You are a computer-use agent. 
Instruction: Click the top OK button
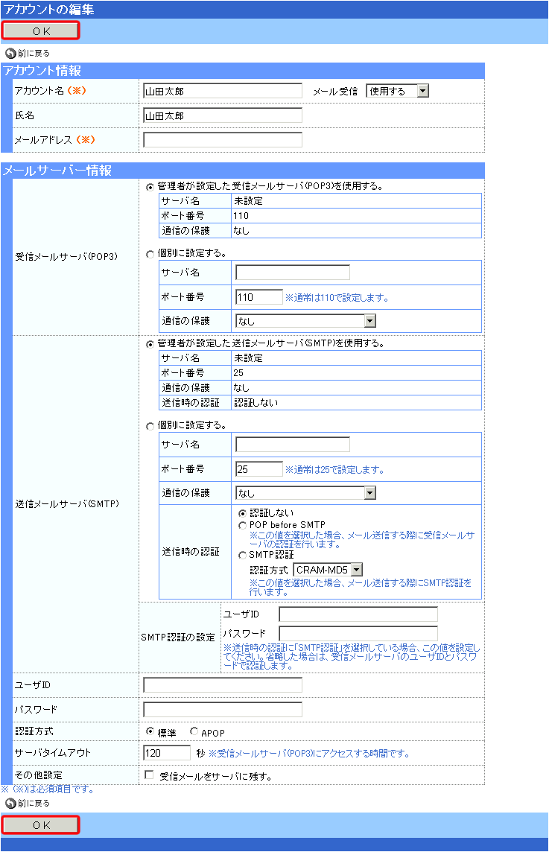click(x=41, y=31)
